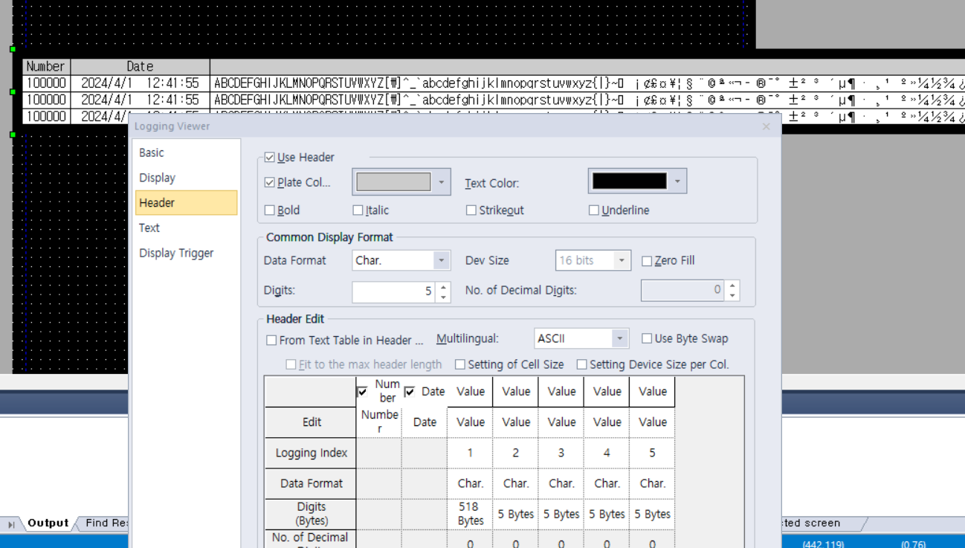The width and height of the screenshot is (965, 548).
Task: Uncheck the Date column checkbox in header table
Action: click(409, 391)
